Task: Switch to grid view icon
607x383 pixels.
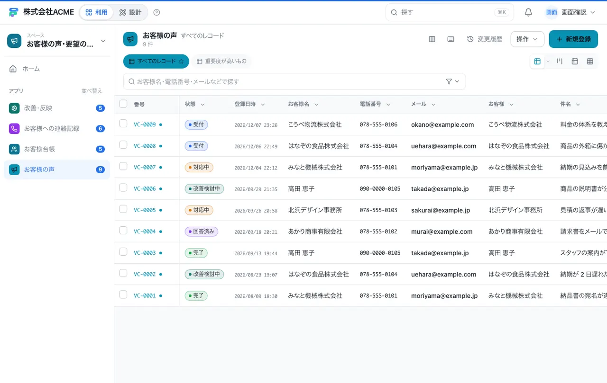Action: [590, 62]
